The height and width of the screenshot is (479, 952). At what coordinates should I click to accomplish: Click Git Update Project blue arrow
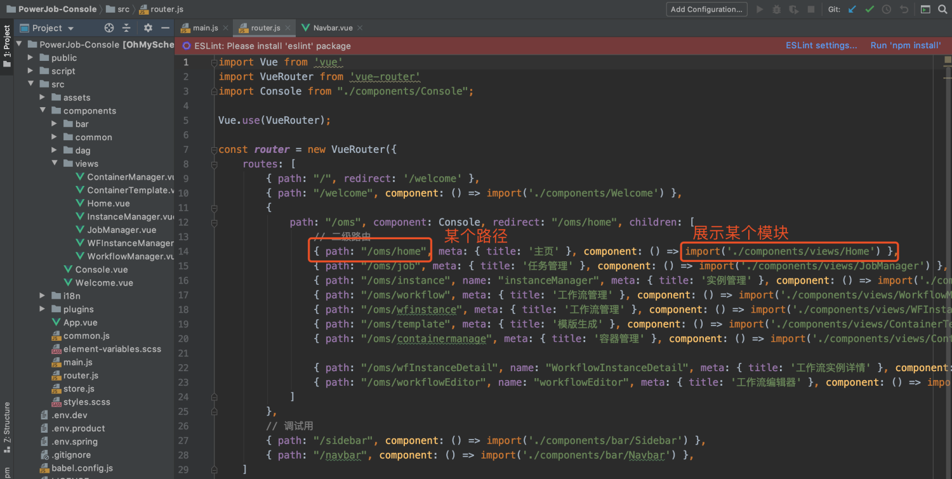(x=852, y=10)
